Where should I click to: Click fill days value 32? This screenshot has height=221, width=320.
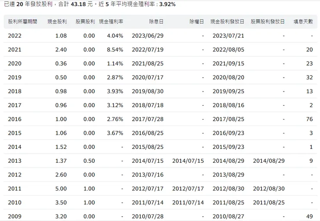coord(310,77)
